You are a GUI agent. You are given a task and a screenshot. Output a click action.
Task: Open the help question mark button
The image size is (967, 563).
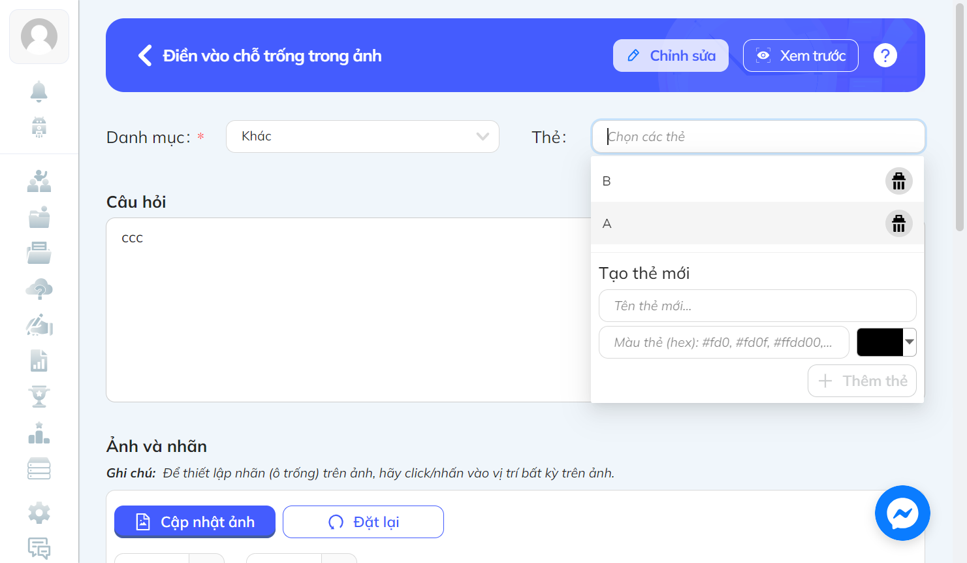tap(885, 56)
